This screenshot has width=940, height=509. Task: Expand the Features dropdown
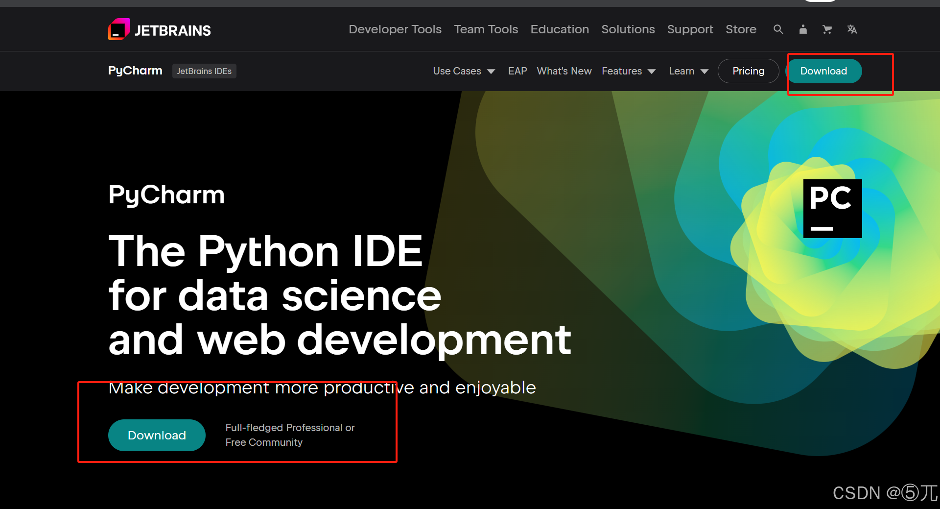tap(629, 71)
